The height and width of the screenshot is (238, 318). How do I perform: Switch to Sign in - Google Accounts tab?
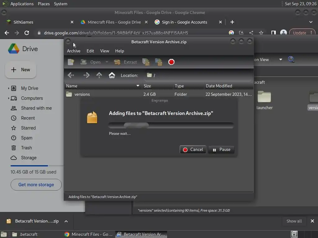pyautogui.click(x=184, y=22)
